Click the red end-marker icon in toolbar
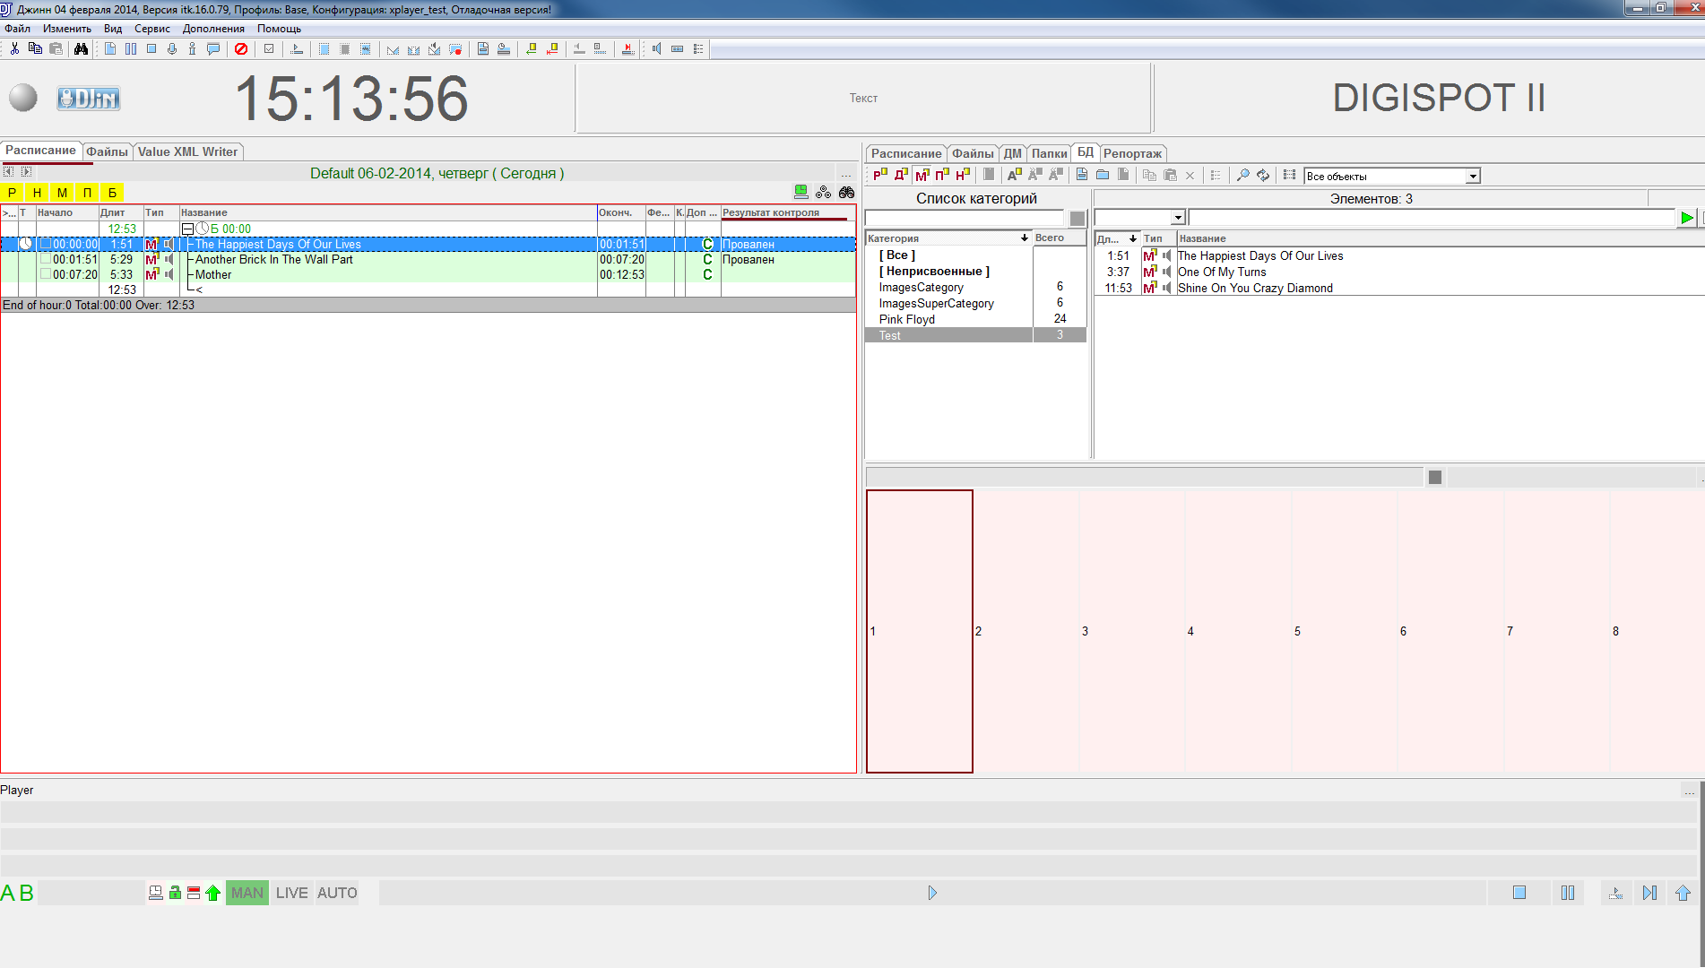Viewport: 1705px width, 968px height. [627, 48]
